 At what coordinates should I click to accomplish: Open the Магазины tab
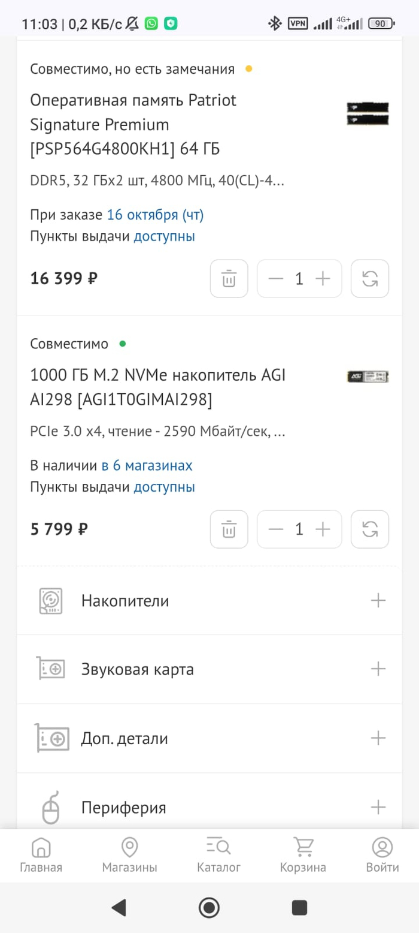129,856
